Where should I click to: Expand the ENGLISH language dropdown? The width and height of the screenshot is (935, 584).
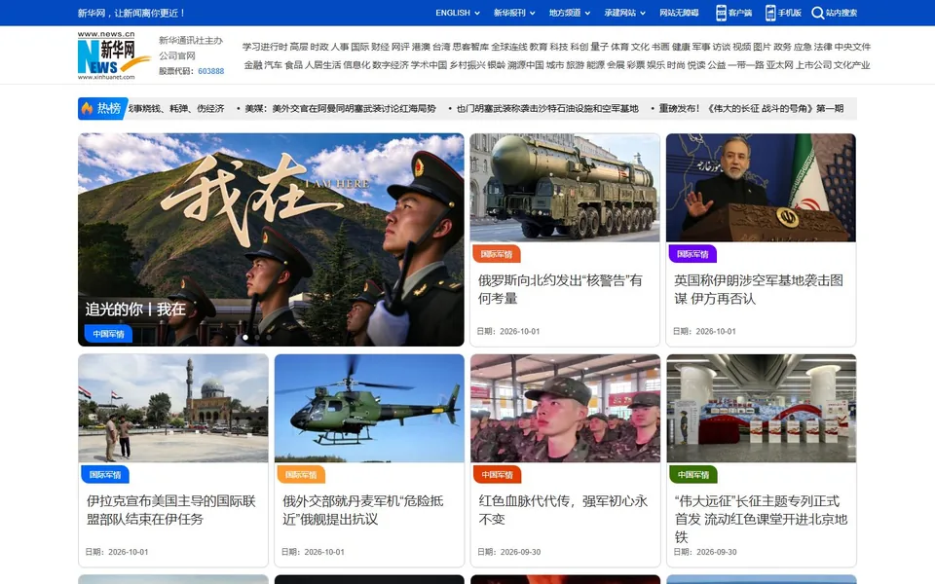(x=458, y=13)
